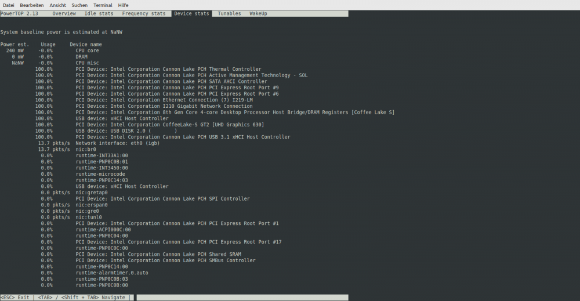Switch to the Frequency stats tab
580x301 pixels.
click(x=143, y=13)
